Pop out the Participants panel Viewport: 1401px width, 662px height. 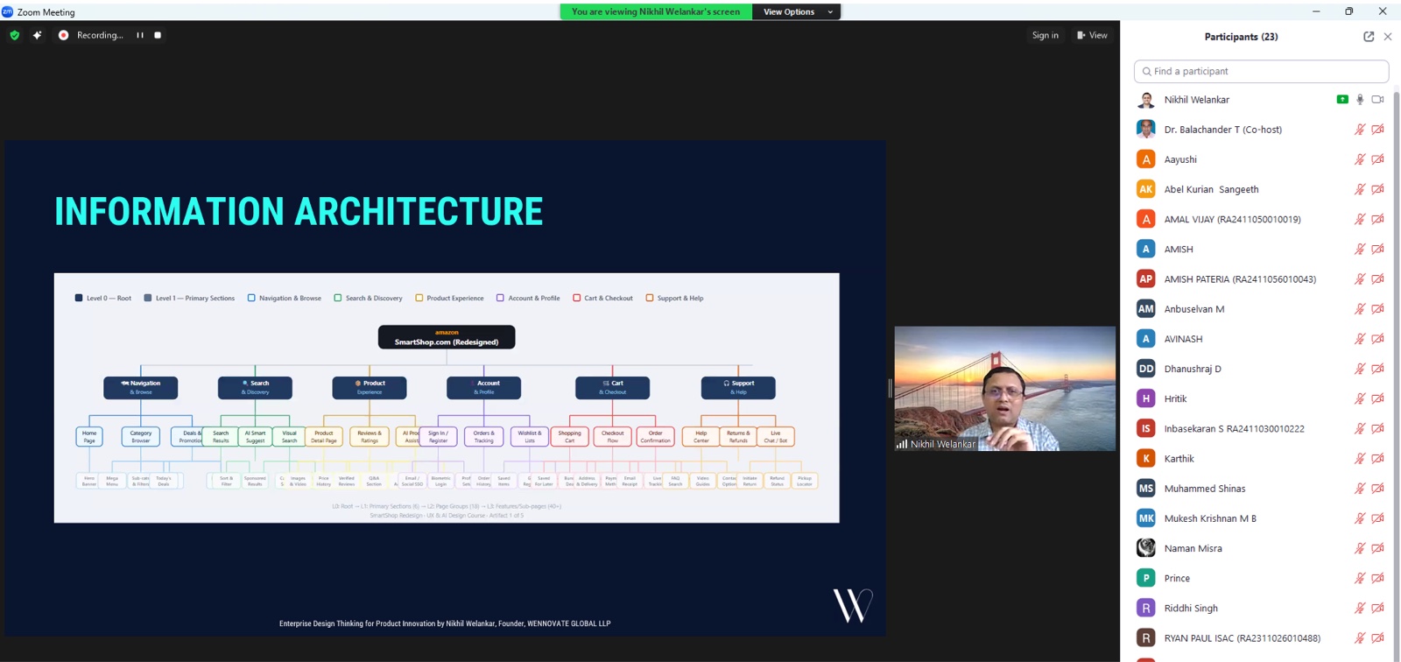pos(1369,37)
